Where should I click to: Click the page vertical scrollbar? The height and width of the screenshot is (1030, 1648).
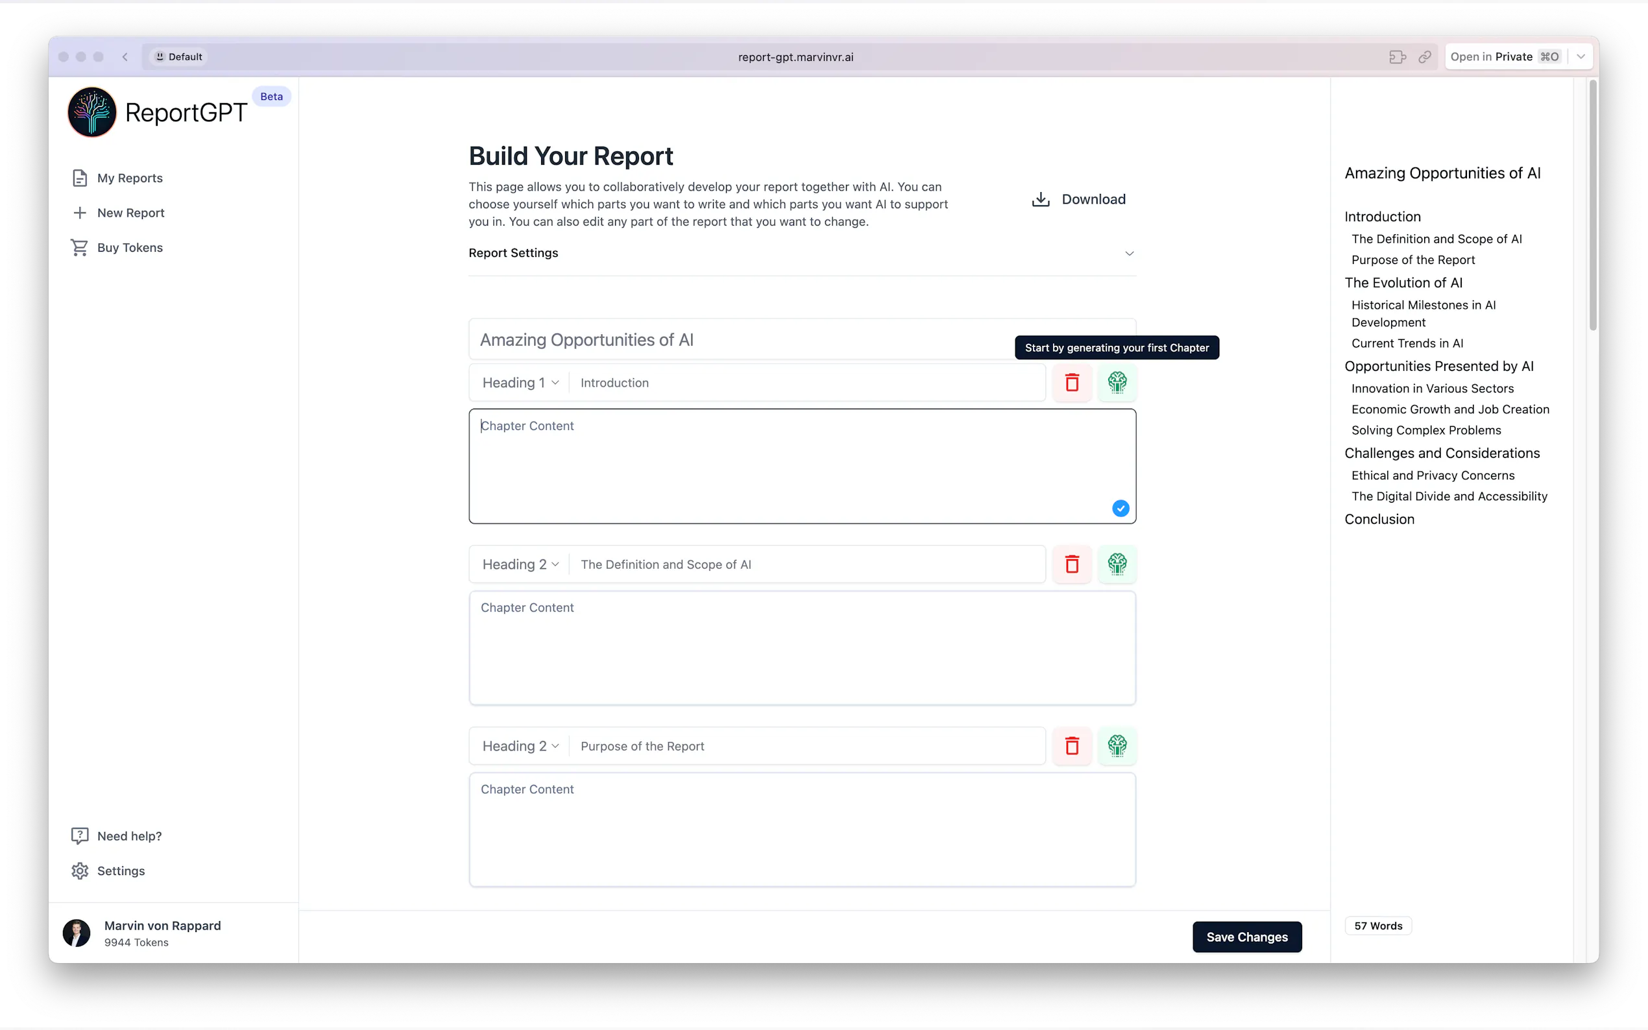click(x=1592, y=204)
